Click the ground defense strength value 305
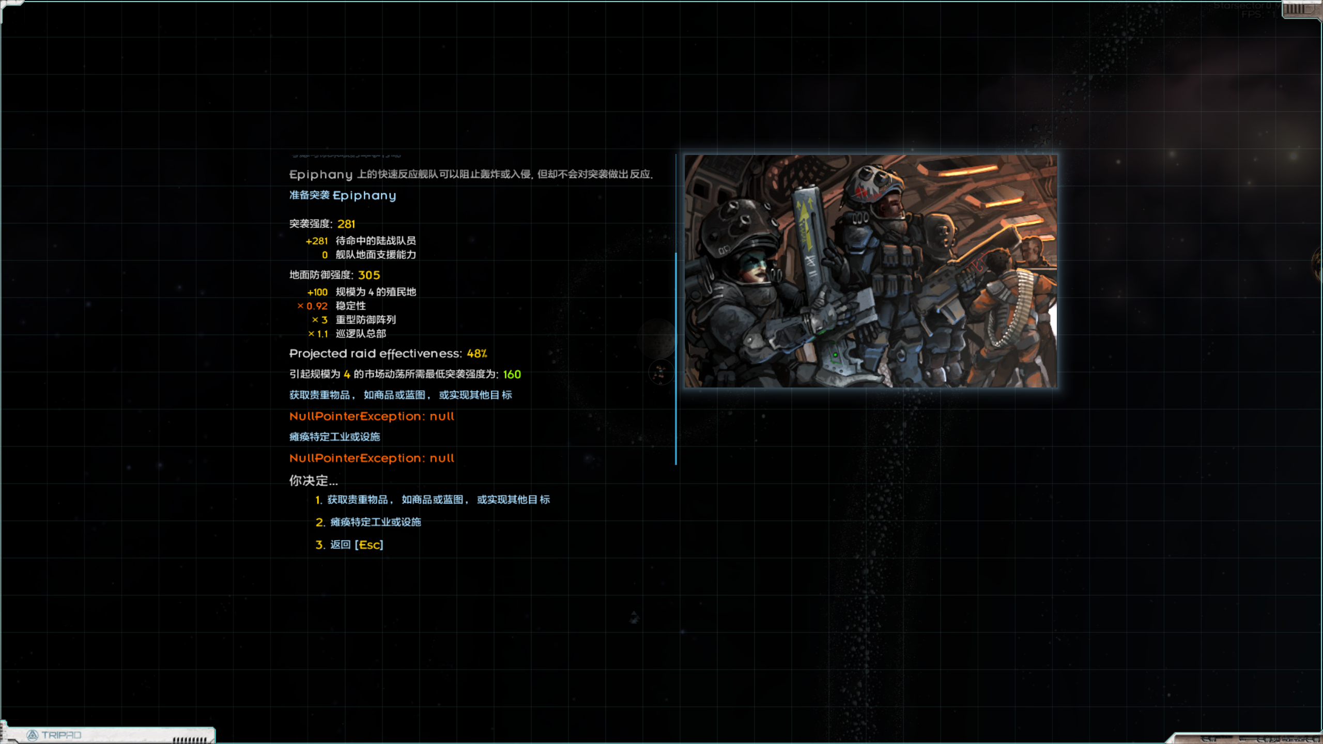 tap(369, 275)
